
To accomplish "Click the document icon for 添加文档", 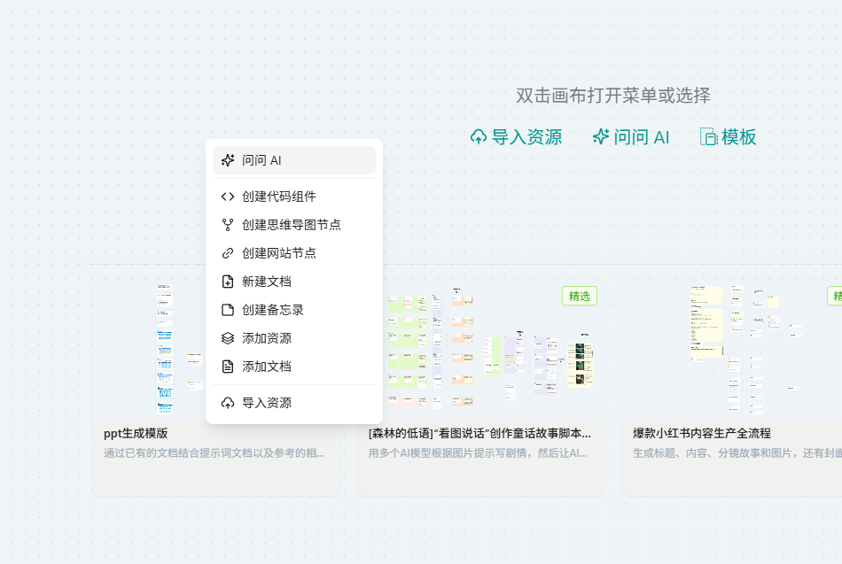I will coord(228,367).
